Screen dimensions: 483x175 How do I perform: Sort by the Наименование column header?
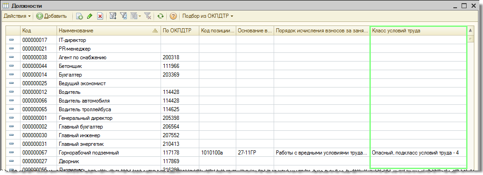click(109, 31)
